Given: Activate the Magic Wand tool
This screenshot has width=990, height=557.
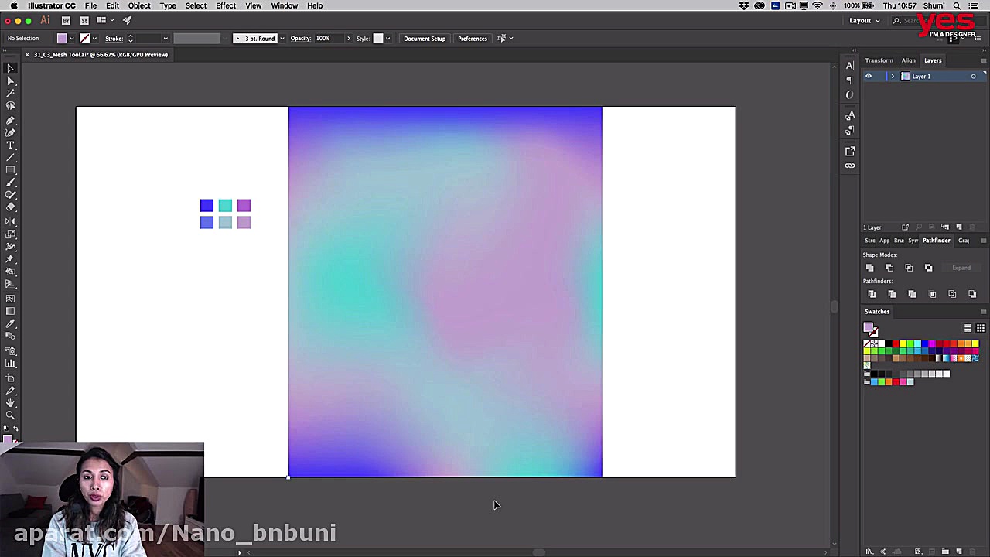Looking at the screenshot, I should pos(11,93).
